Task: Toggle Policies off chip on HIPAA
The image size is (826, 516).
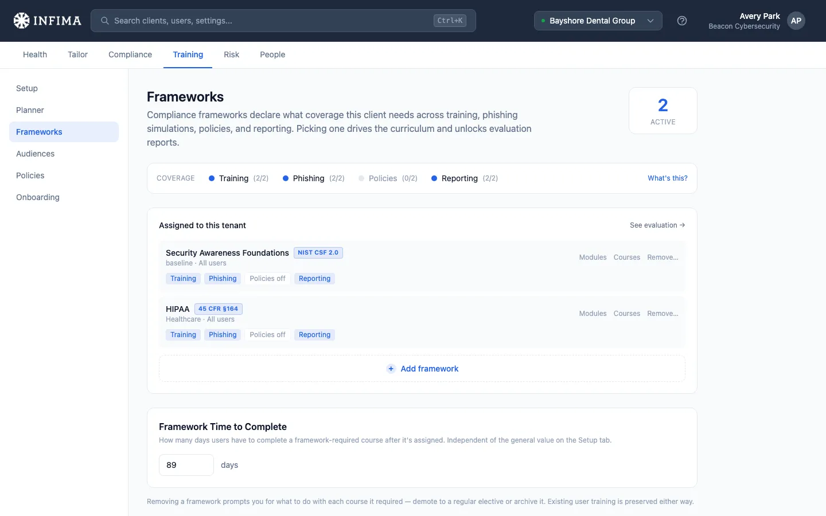Action: point(267,335)
